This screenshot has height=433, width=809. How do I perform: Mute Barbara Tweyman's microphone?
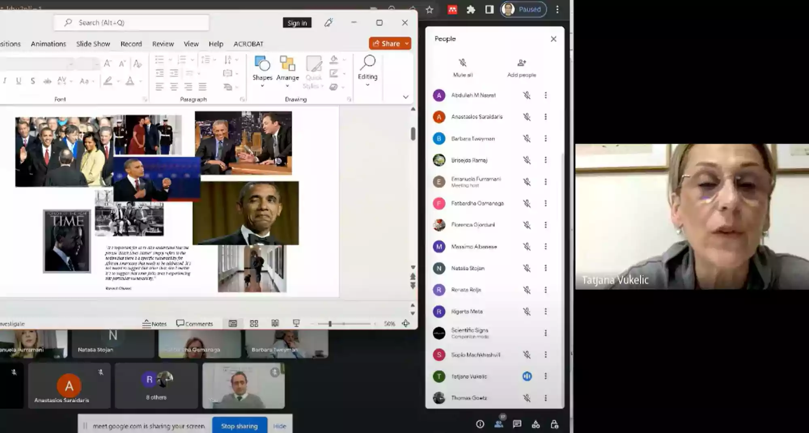point(527,139)
